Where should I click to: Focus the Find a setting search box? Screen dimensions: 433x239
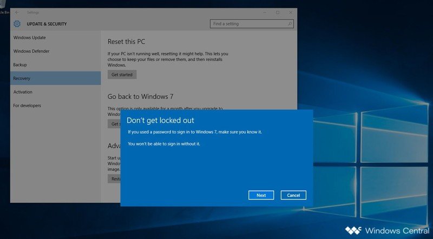click(252, 24)
